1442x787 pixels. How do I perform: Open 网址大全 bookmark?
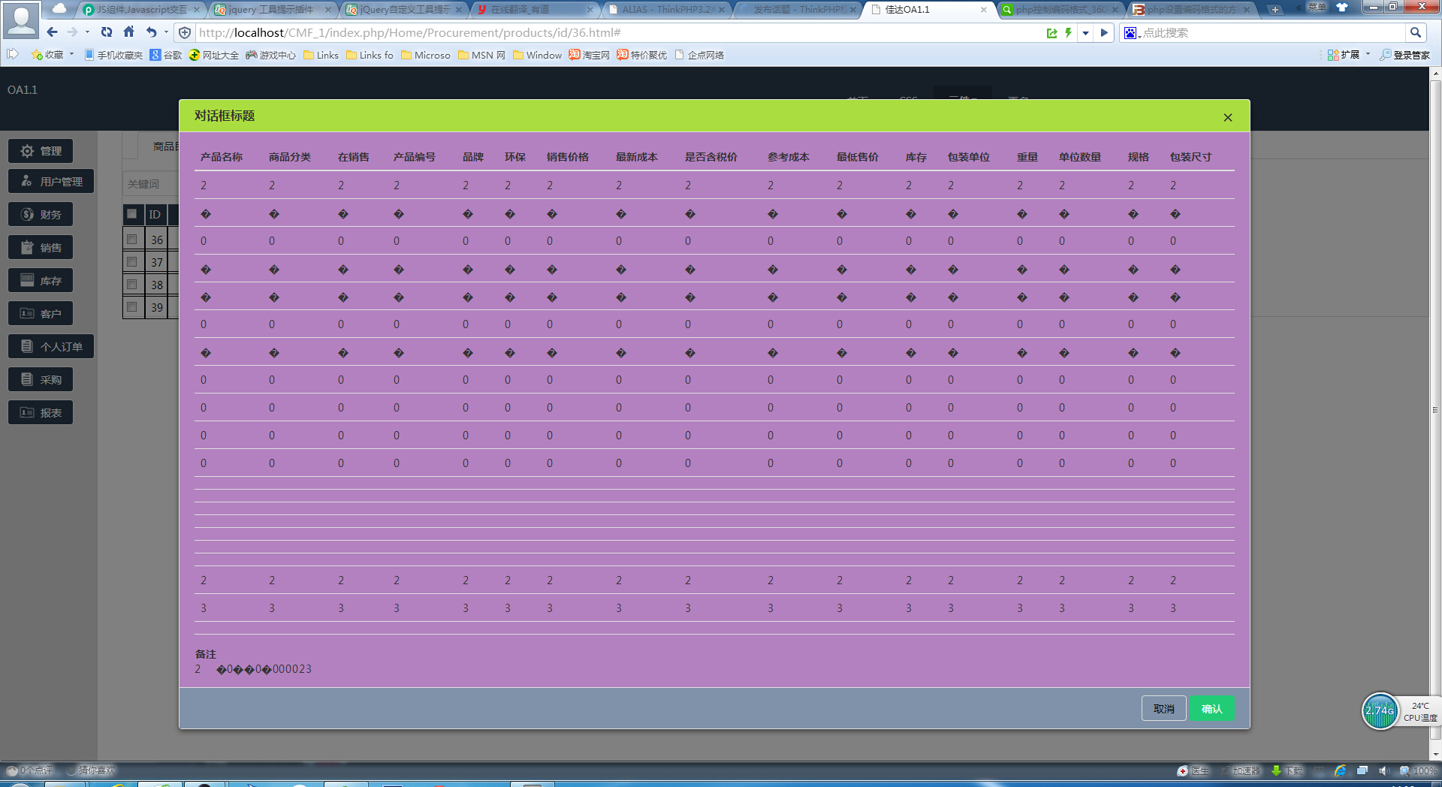[x=214, y=55]
